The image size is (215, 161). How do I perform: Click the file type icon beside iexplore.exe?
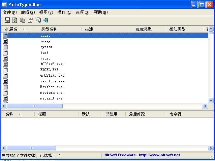click(x=5, y=81)
